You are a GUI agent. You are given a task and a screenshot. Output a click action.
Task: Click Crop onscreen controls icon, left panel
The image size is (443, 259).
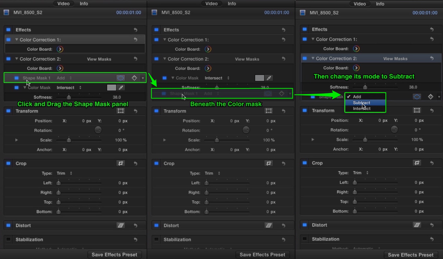click(121, 163)
